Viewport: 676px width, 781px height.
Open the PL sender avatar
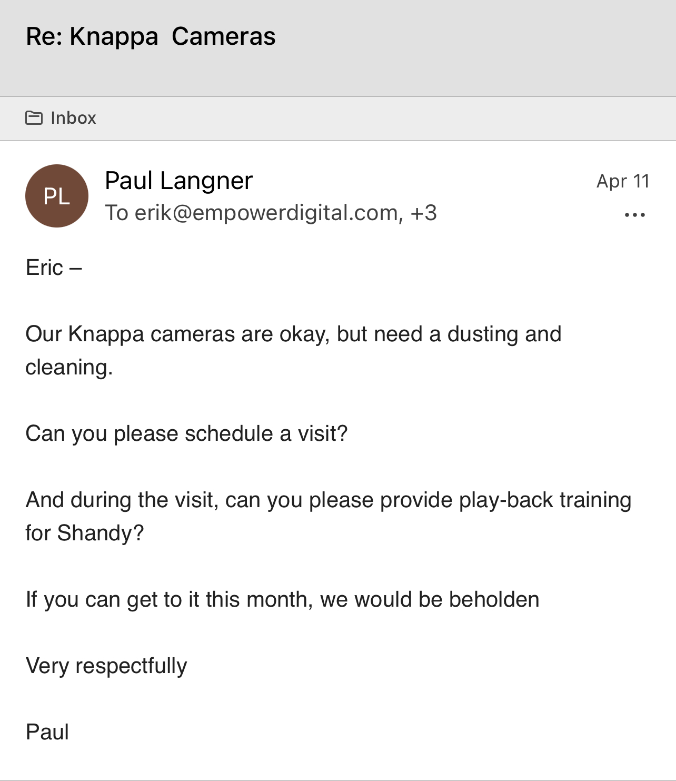[57, 196]
